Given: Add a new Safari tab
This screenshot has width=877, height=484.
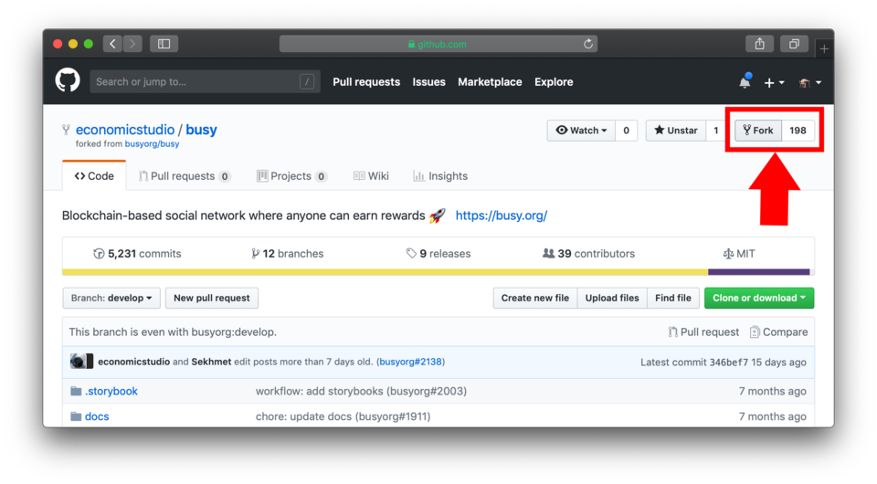Looking at the screenshot, I should pos(824,49).
